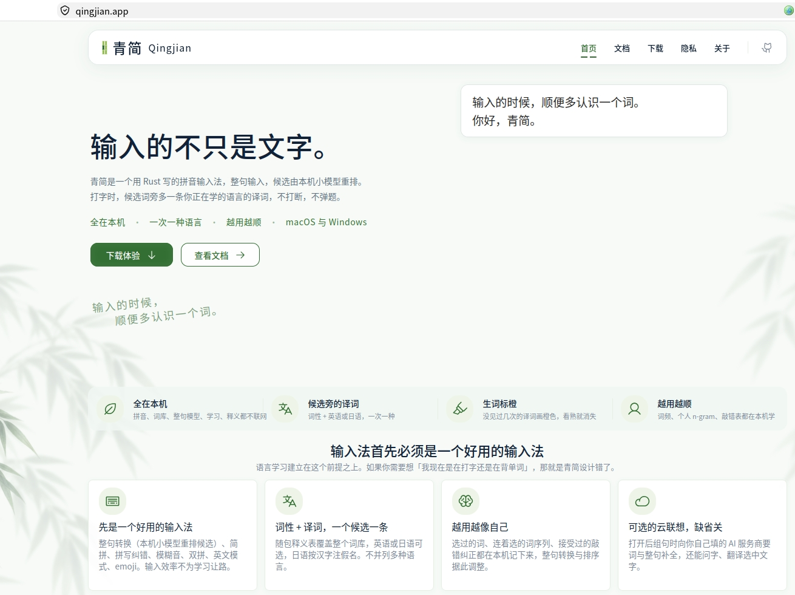Click the demo text box with 你好，青简。
This screenshot has height=595, width=795.
click(x=594, y=111)
